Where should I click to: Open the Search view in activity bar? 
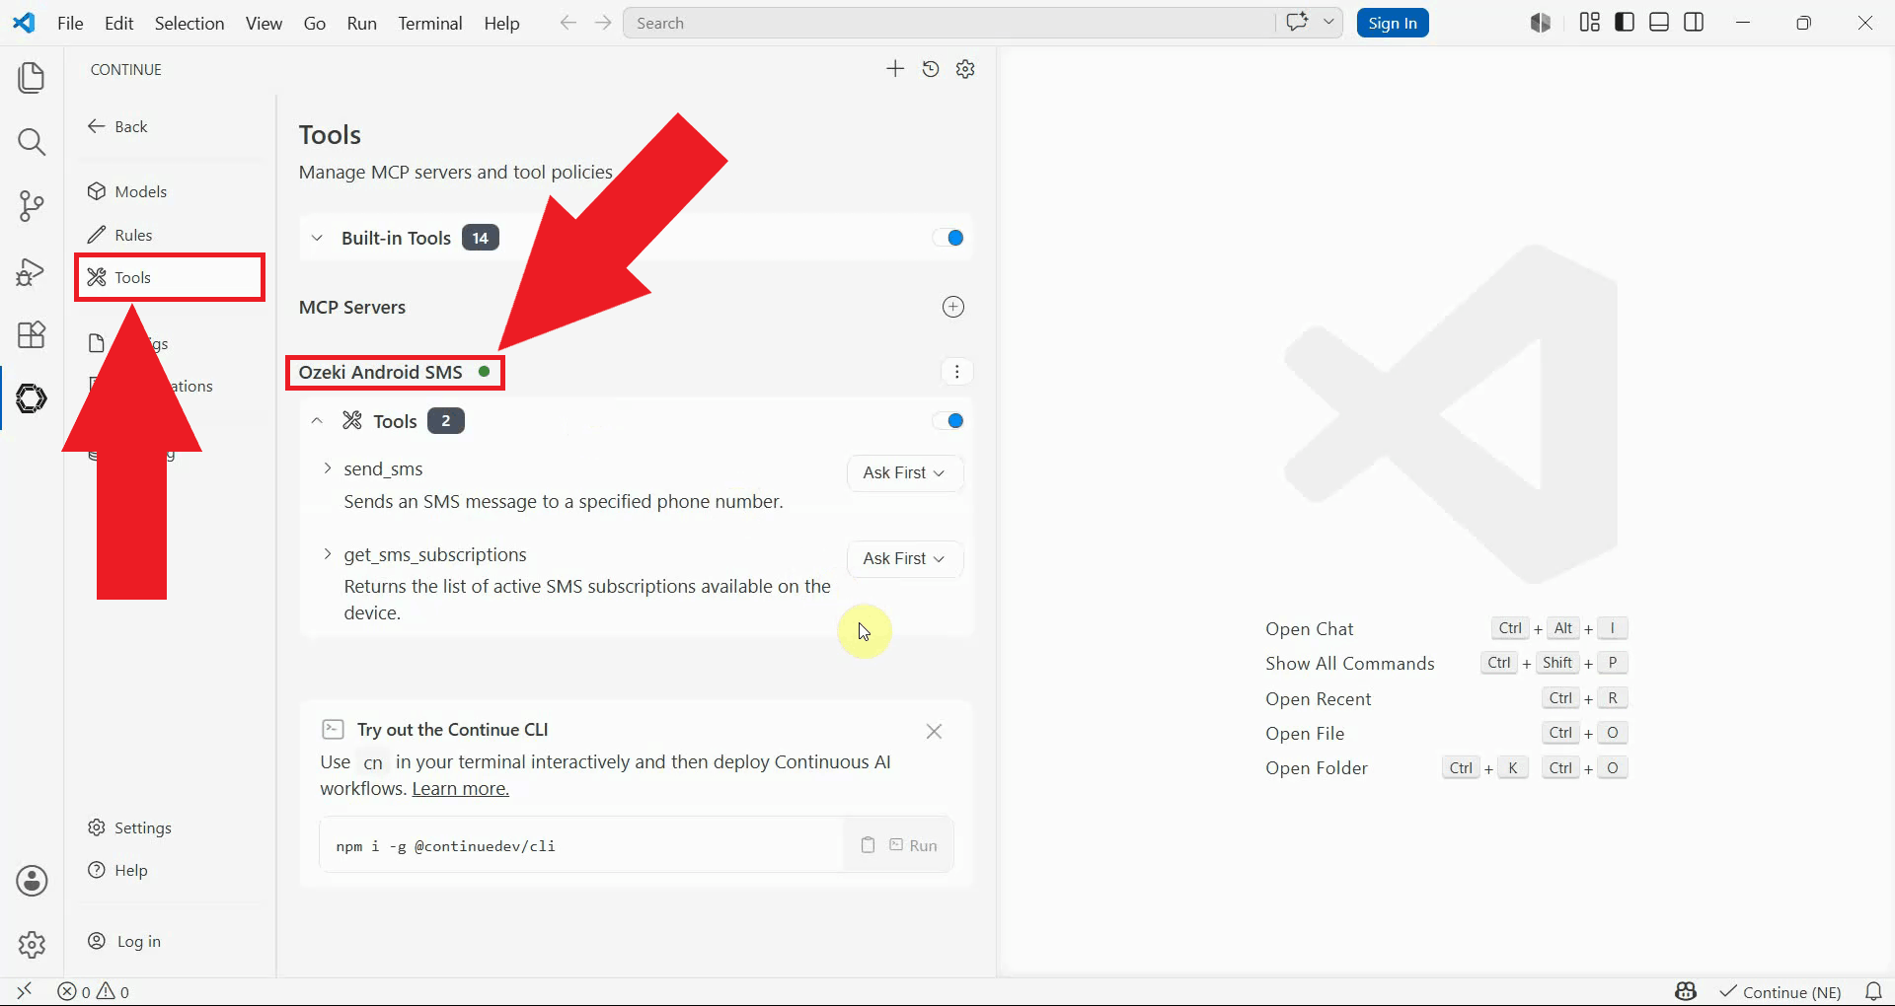click(32, 142)
